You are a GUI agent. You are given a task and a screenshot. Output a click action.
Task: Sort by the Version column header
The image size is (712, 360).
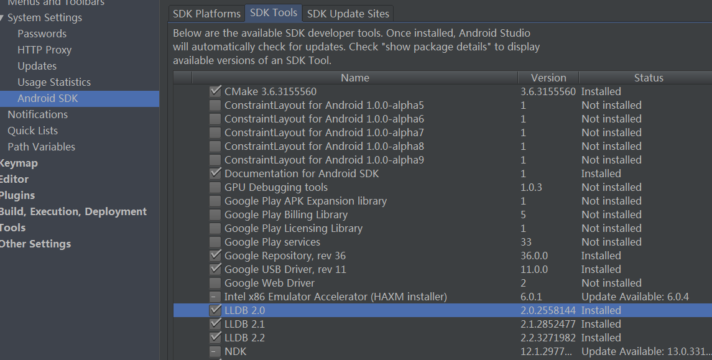point(548,78)
